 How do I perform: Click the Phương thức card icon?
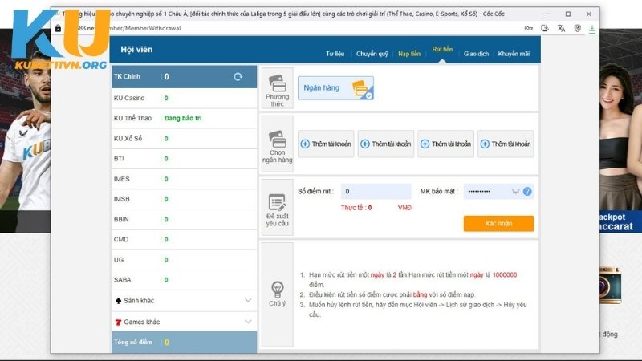click(x=278, y=84)
